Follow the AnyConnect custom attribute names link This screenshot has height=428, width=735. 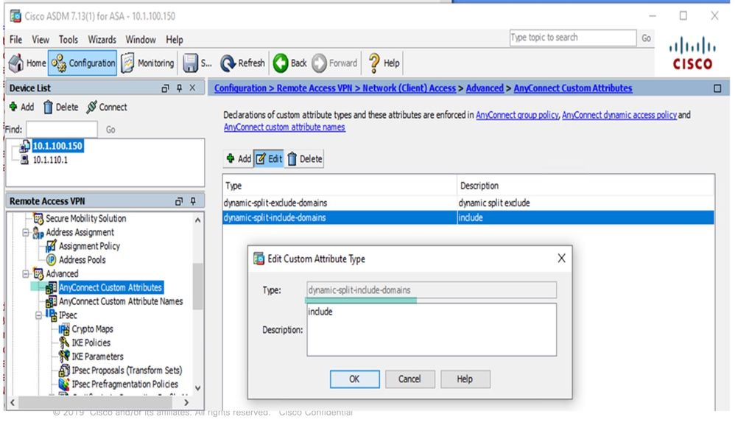coord(284,127)
